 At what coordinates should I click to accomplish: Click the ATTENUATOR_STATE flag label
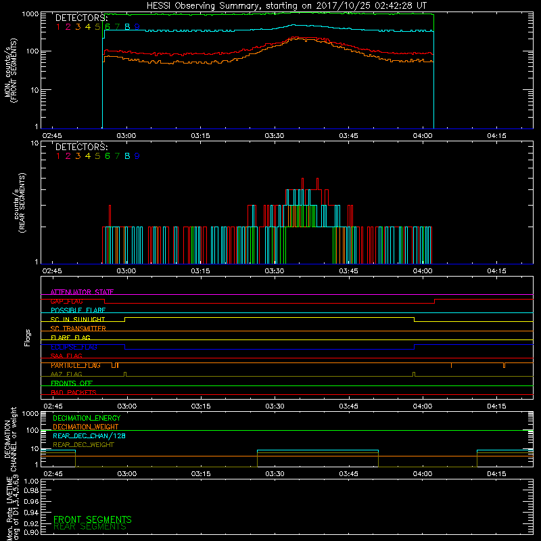82,292
